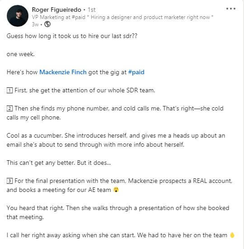The width and height of the screenshot is (244, 249).
Task: Click the number 3 keycap emoji
Action: click(x=9, y=181)
